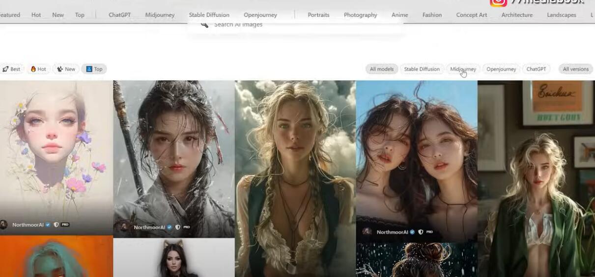Go to the Concept Art category
The height and width of the screenshot is (277, 595).
pos(472,15)
